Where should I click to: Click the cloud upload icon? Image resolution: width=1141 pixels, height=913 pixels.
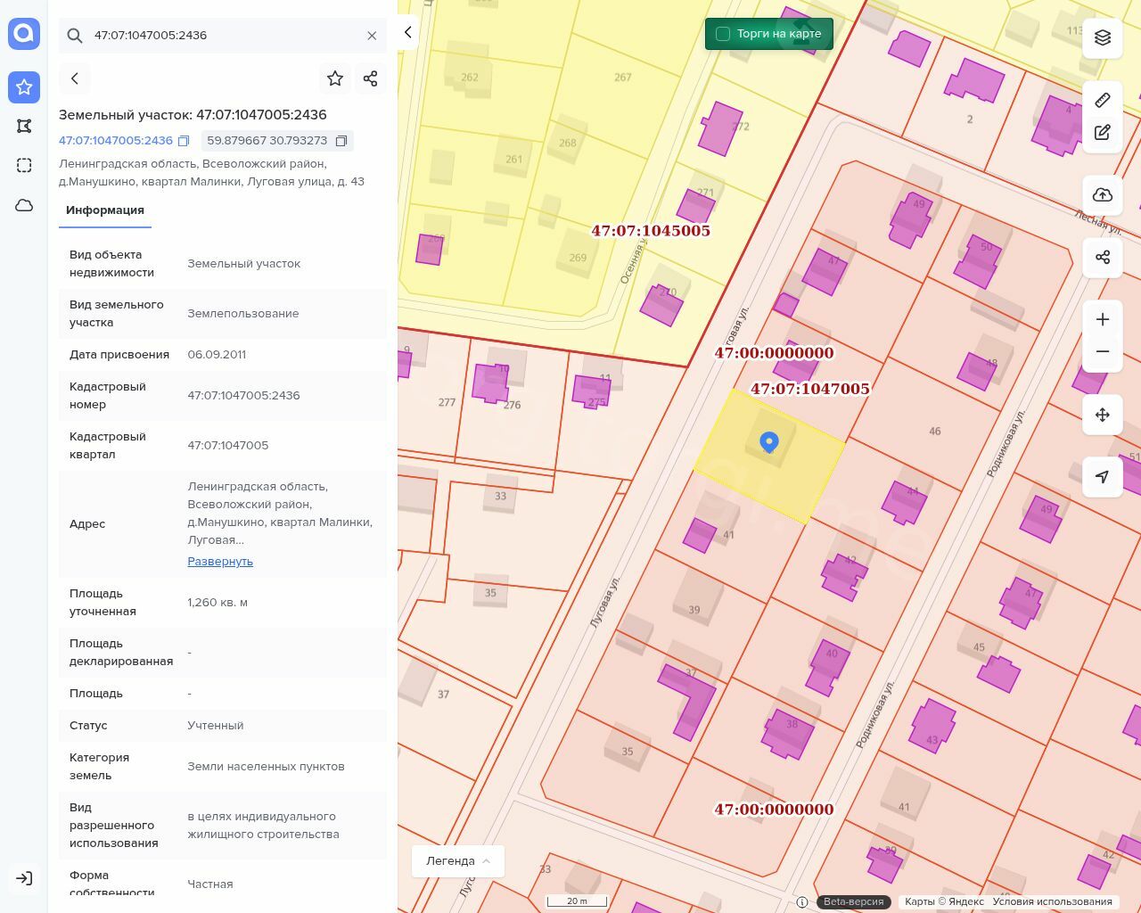tap(1103, 195)
